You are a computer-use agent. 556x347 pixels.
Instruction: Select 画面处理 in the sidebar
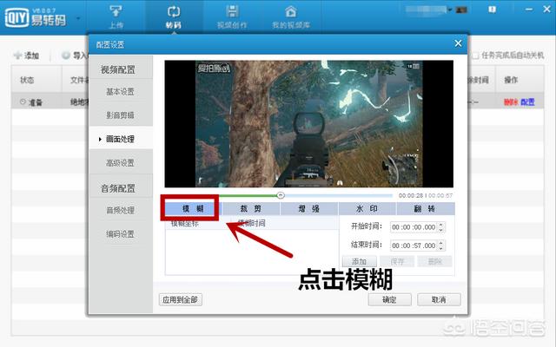click(121, 139)
